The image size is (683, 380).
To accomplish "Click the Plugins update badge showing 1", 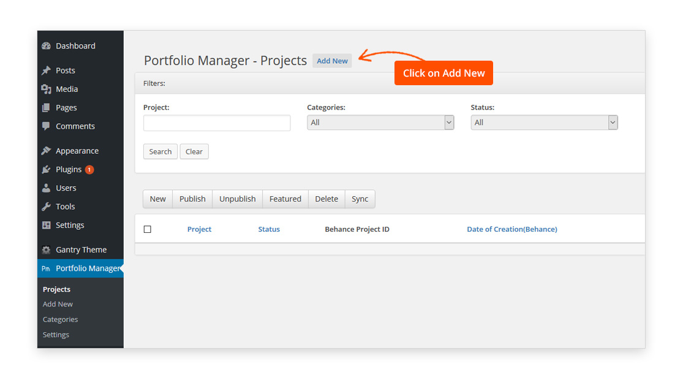I will [x=89, y=170].
